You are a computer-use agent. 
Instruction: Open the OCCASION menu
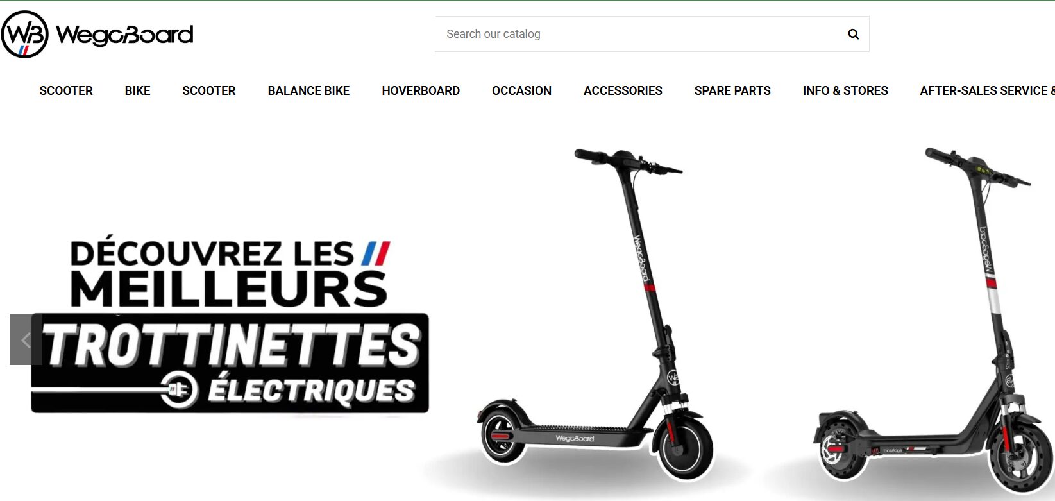coord(521,90)
